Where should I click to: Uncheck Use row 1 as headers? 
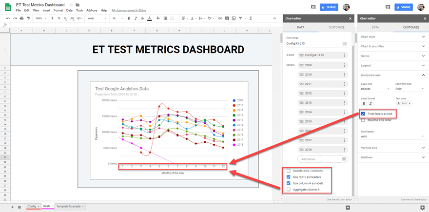pos(289,177)
